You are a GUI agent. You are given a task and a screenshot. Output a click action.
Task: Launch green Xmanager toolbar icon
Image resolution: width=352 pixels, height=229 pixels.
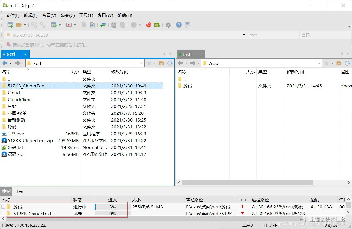[x=157, y=25]
